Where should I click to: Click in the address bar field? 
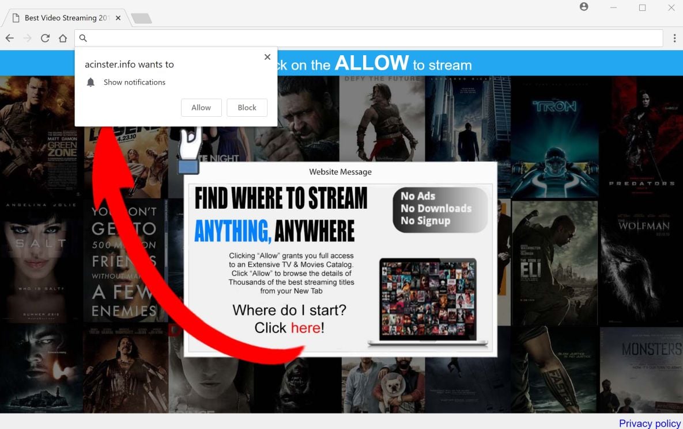point(369,39)
